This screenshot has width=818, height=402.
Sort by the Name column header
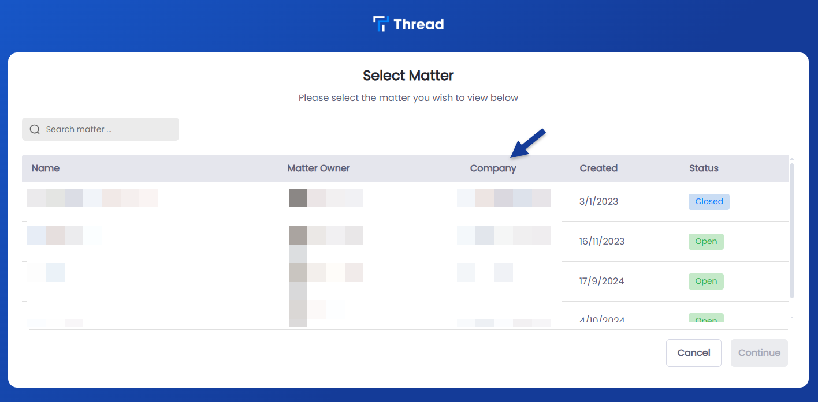click(x=46, y=168)
